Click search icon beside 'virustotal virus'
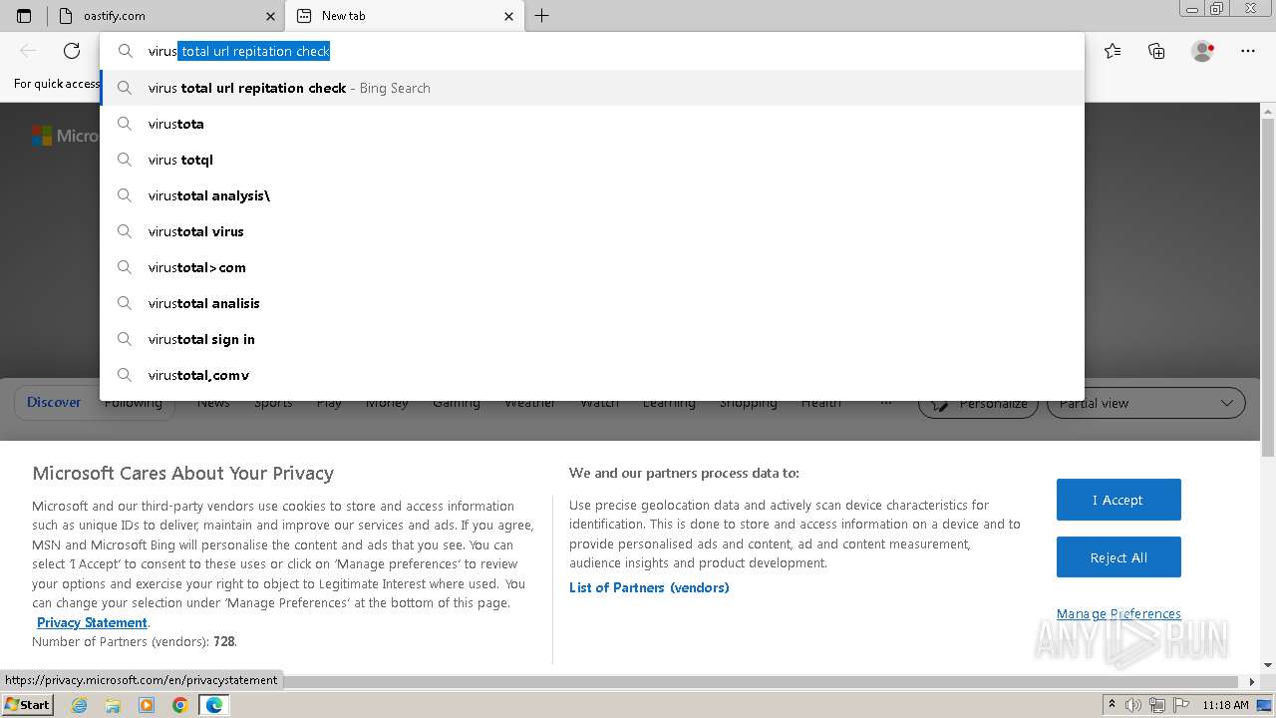Screen dimensions: 1276x718 point(125,231)
